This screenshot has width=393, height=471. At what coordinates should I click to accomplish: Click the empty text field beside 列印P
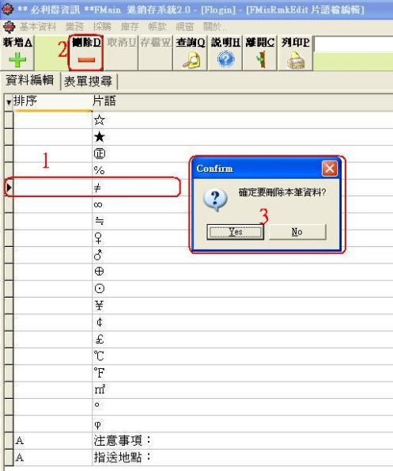point(353,44)
